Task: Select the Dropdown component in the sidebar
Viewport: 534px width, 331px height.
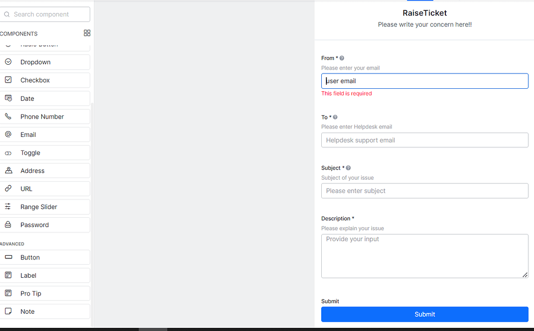Action: pos(35,62)
